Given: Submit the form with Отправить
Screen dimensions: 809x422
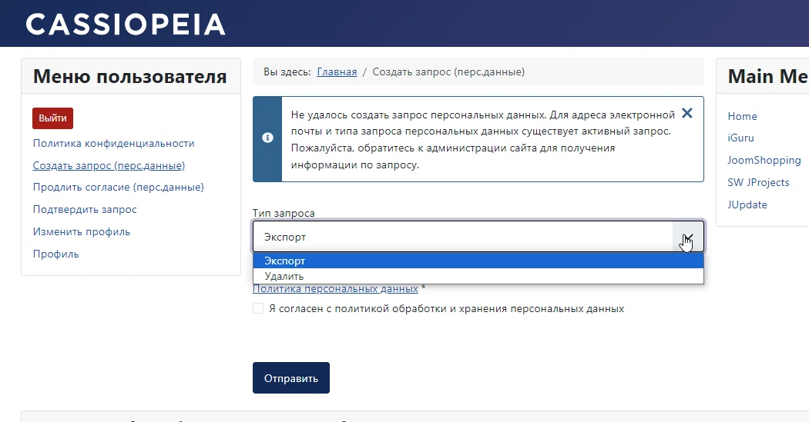Looking at the screenshot, I should coord(291,378).
